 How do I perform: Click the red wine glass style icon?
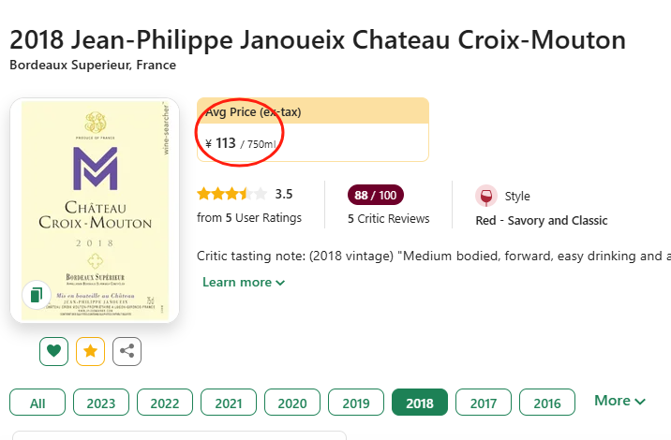485,196
